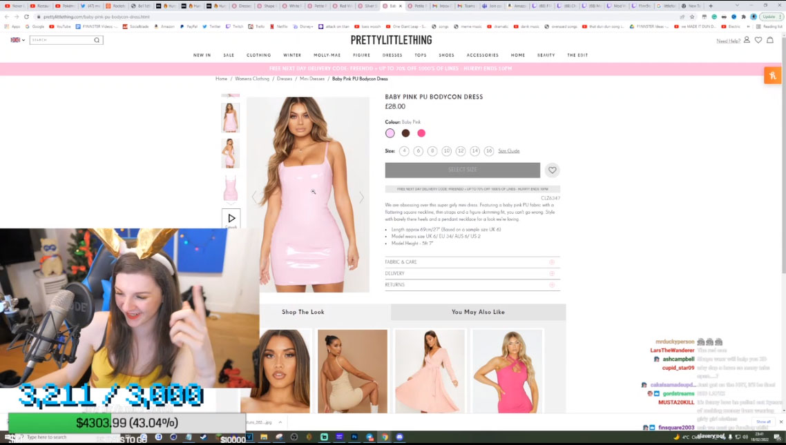Screen dimensions: 786x445
Task: Open the YouTube bookmark
Action: click(60, 26)
